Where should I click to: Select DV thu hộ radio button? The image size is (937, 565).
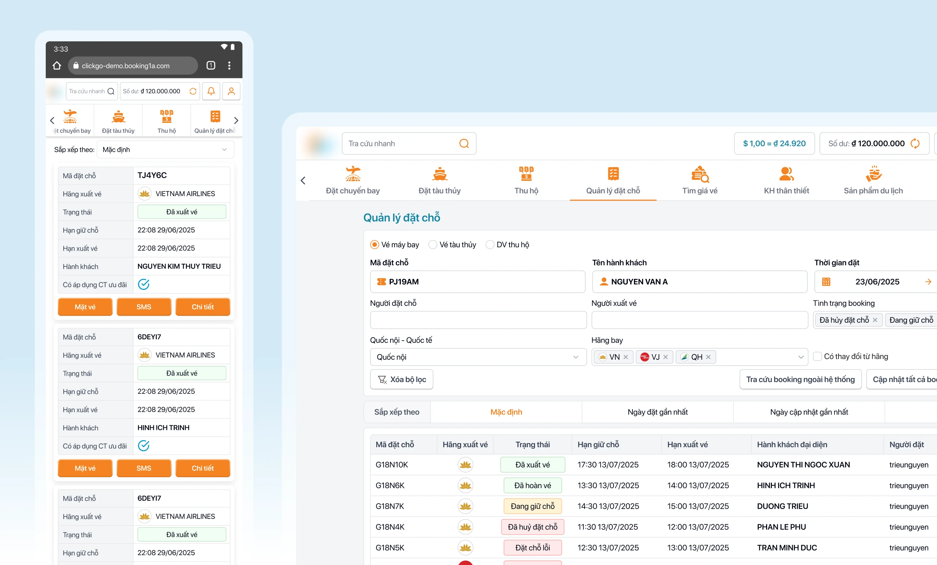tap(490, 244)
